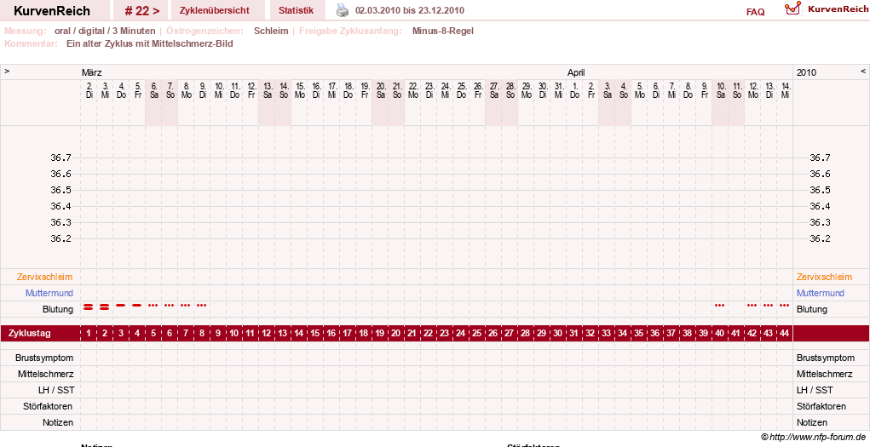Click the '15. Mo' date column header
The width and height of the screenshot is (870, 447).
coord(300,90)
